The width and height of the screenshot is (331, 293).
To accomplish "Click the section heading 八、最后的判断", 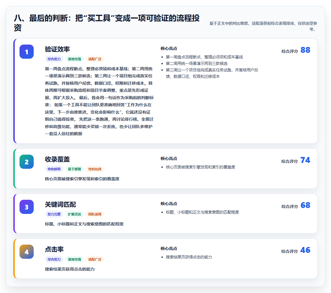I will [x=107, y=23].
